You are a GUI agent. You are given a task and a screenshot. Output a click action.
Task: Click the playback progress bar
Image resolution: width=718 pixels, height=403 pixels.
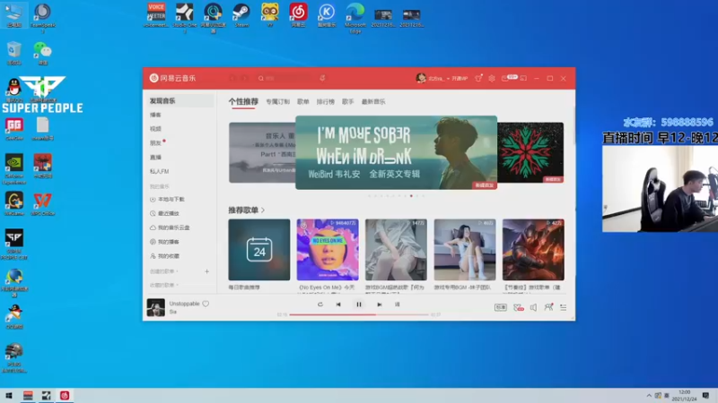[359, 315]
